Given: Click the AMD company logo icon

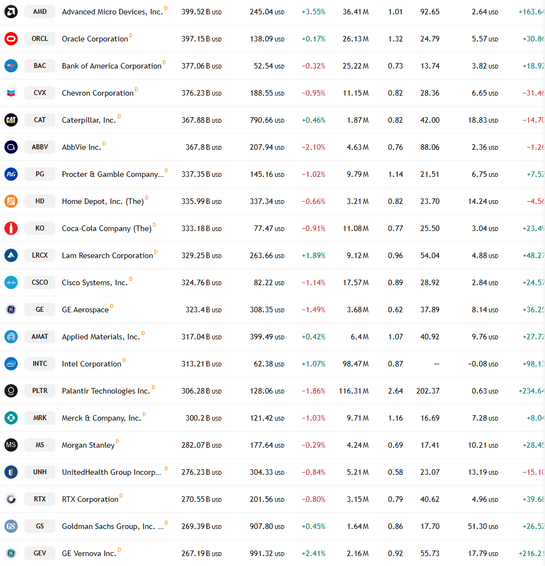Looking at the screenshot, I should pyautogui.click(x=11, y=12).
